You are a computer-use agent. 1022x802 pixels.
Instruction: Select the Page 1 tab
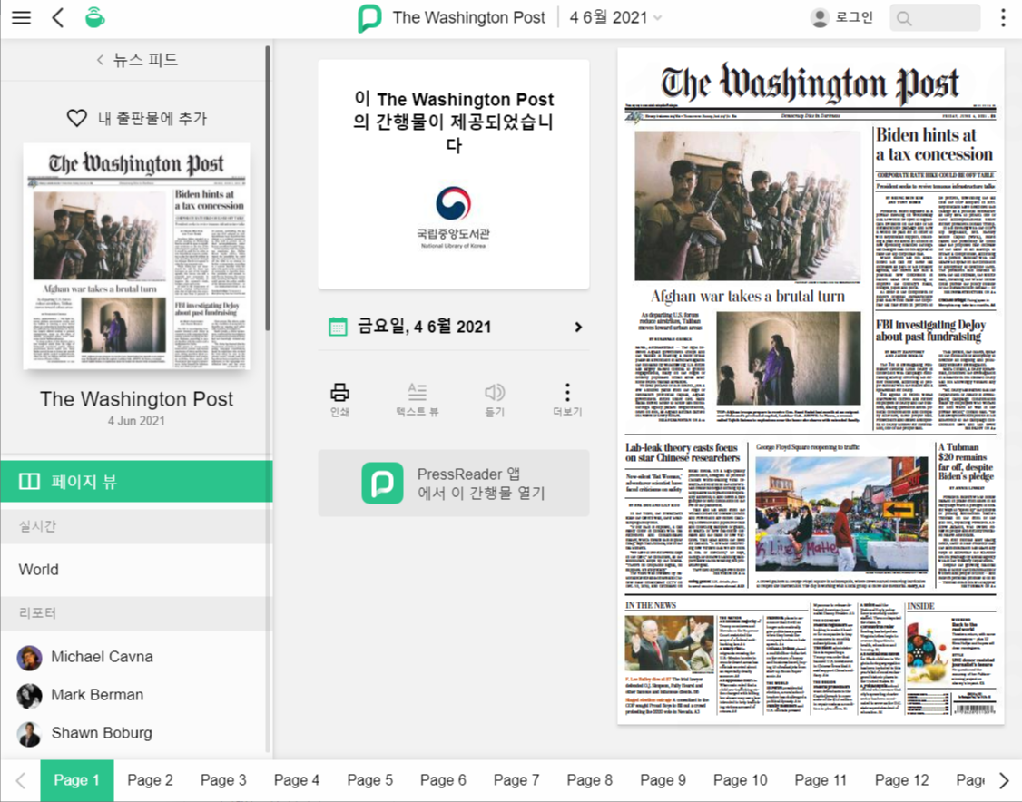[x=77, y=780]
